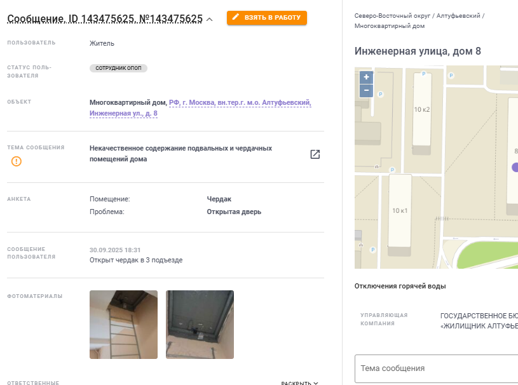
Task: Click Алтуфьевский breadcrumb item
Action: point(458,16)
